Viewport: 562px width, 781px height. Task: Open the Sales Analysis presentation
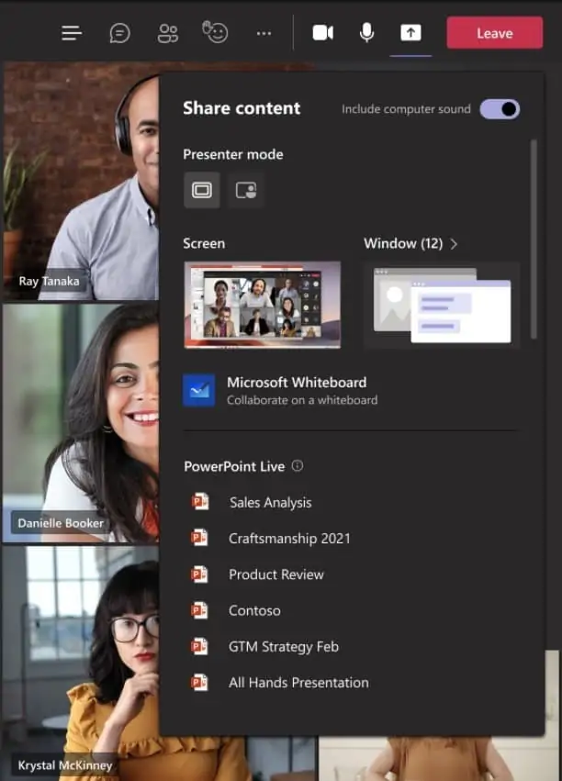(270, 502)
